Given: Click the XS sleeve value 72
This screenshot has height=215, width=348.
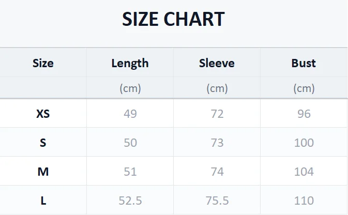Looking at the screenshot, I should click(217, 114).
